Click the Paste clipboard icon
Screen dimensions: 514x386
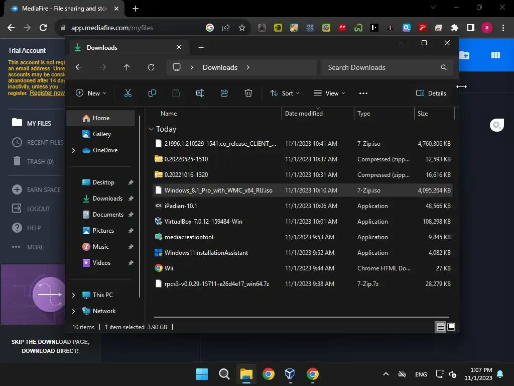pos(176,93)
